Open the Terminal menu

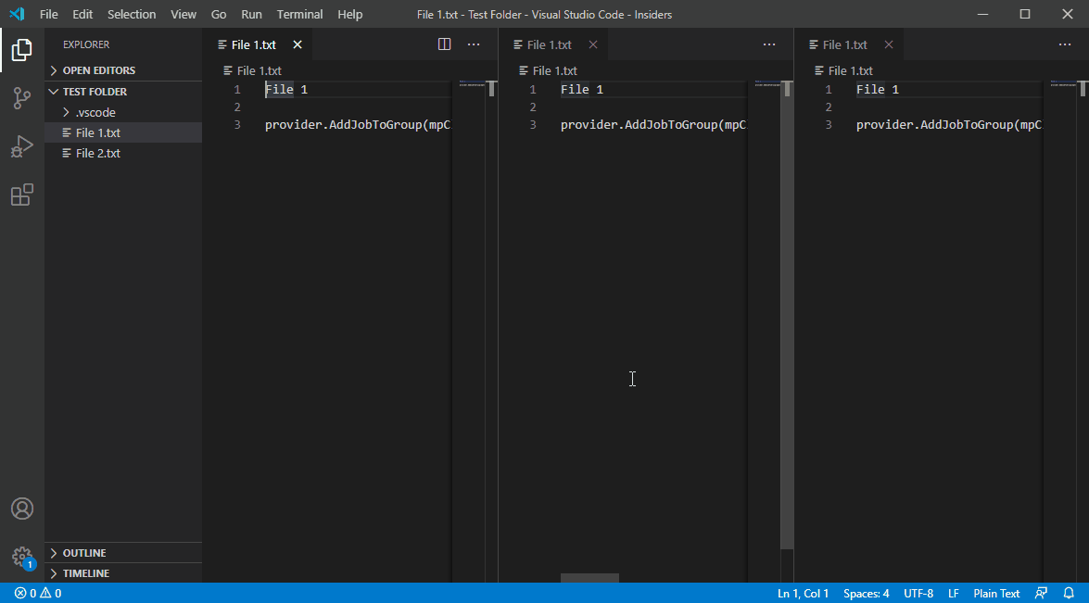coord(298,14)
